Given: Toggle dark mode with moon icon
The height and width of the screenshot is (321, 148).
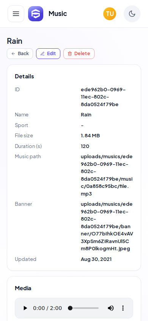Looking at the screenshot, I should click(132, 14).
